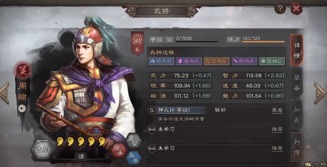Open the red 传承 hexagon icon
327x167 pixels.
(119, 150)
